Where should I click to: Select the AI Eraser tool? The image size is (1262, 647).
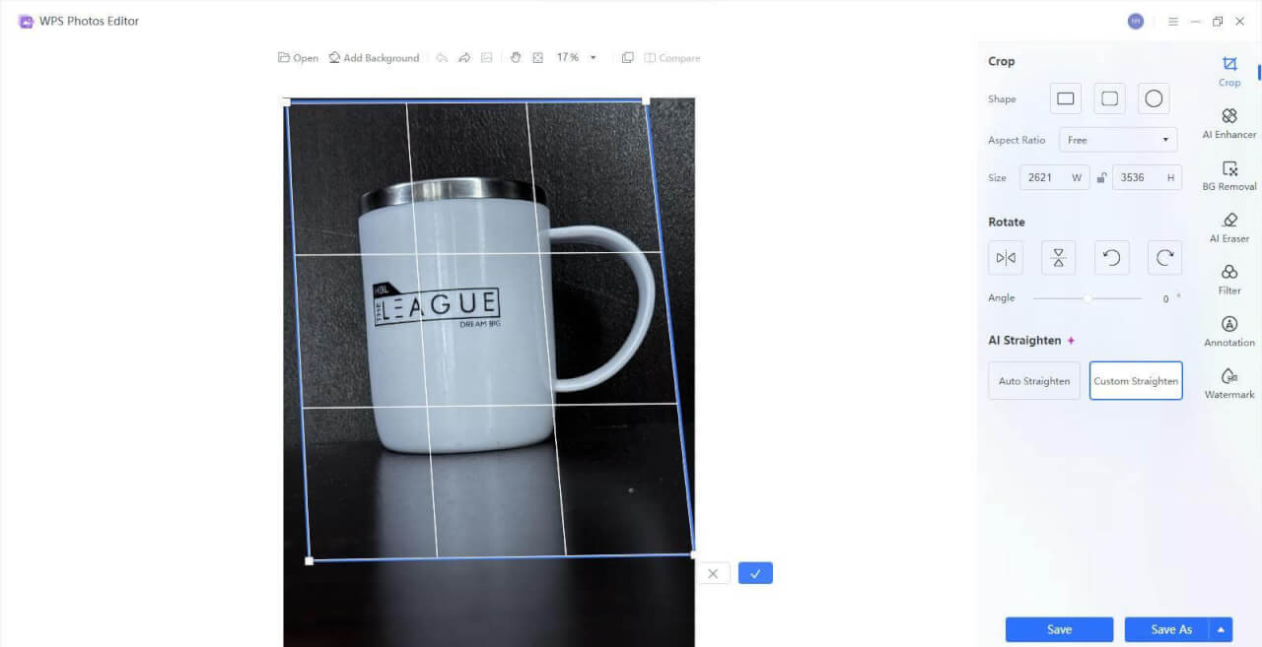[1228, 227]
